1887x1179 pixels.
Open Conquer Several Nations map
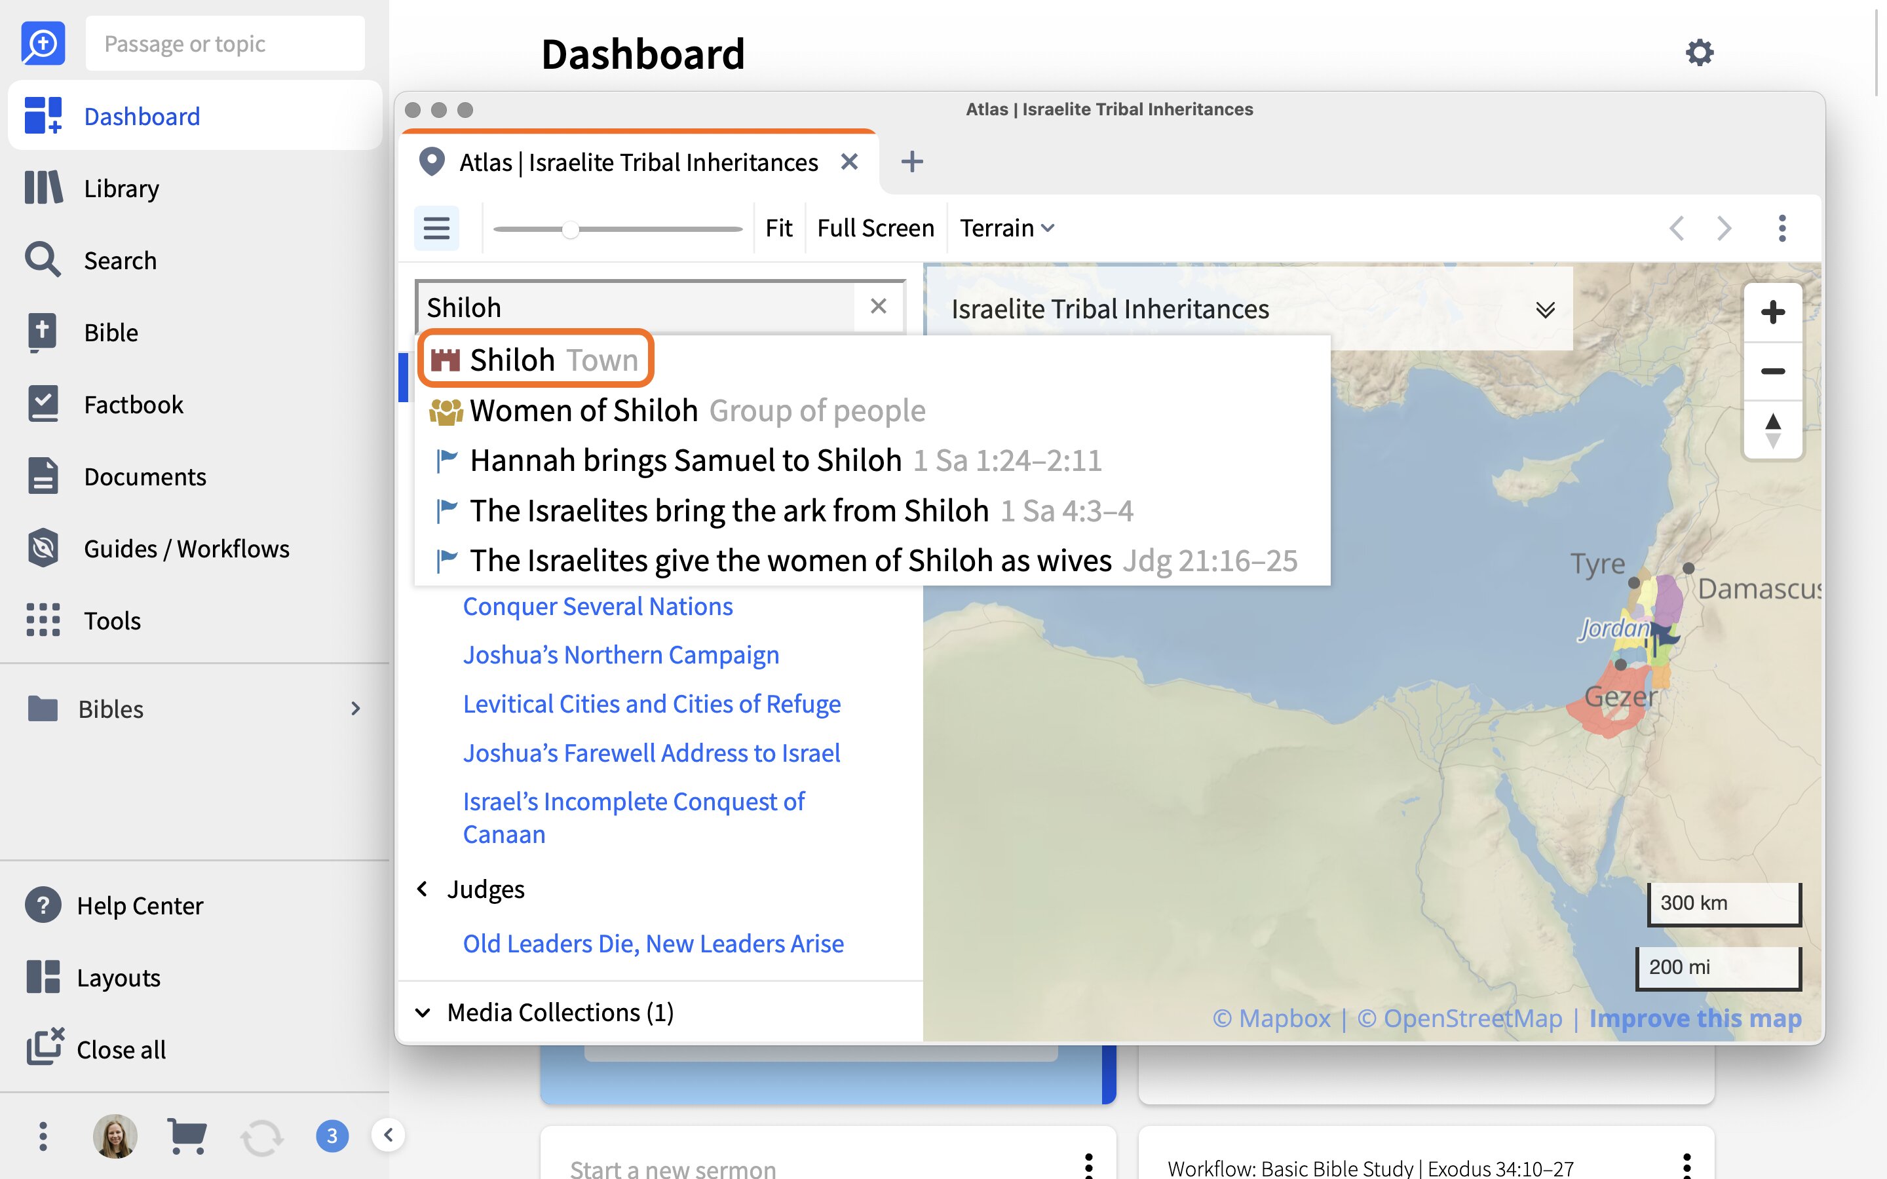point(598,606)
